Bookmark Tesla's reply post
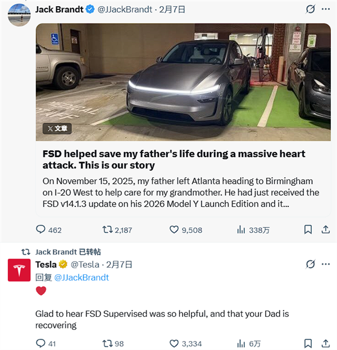337x350 pixels. pyautogui.click(x=308, y=343)
